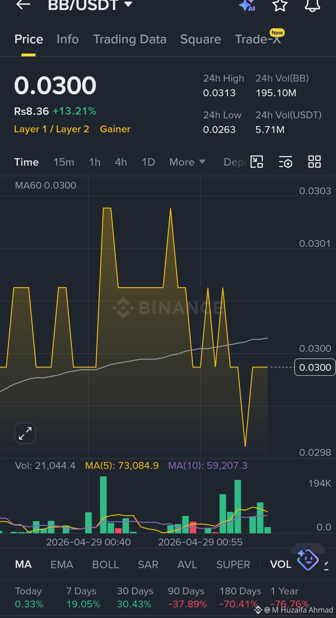Tap the chart drawing tools icon
Viewport: 336px width, 618px height.
257,162
